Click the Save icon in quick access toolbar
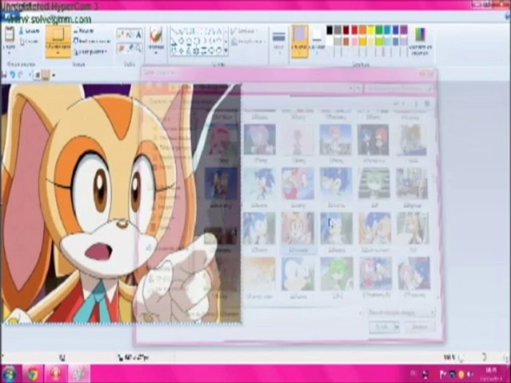The width and height of the screenshot is (511, 383). (x=5, y=75)
